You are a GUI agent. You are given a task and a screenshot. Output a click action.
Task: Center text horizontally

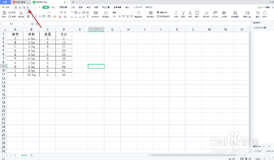tap(76, 17)
